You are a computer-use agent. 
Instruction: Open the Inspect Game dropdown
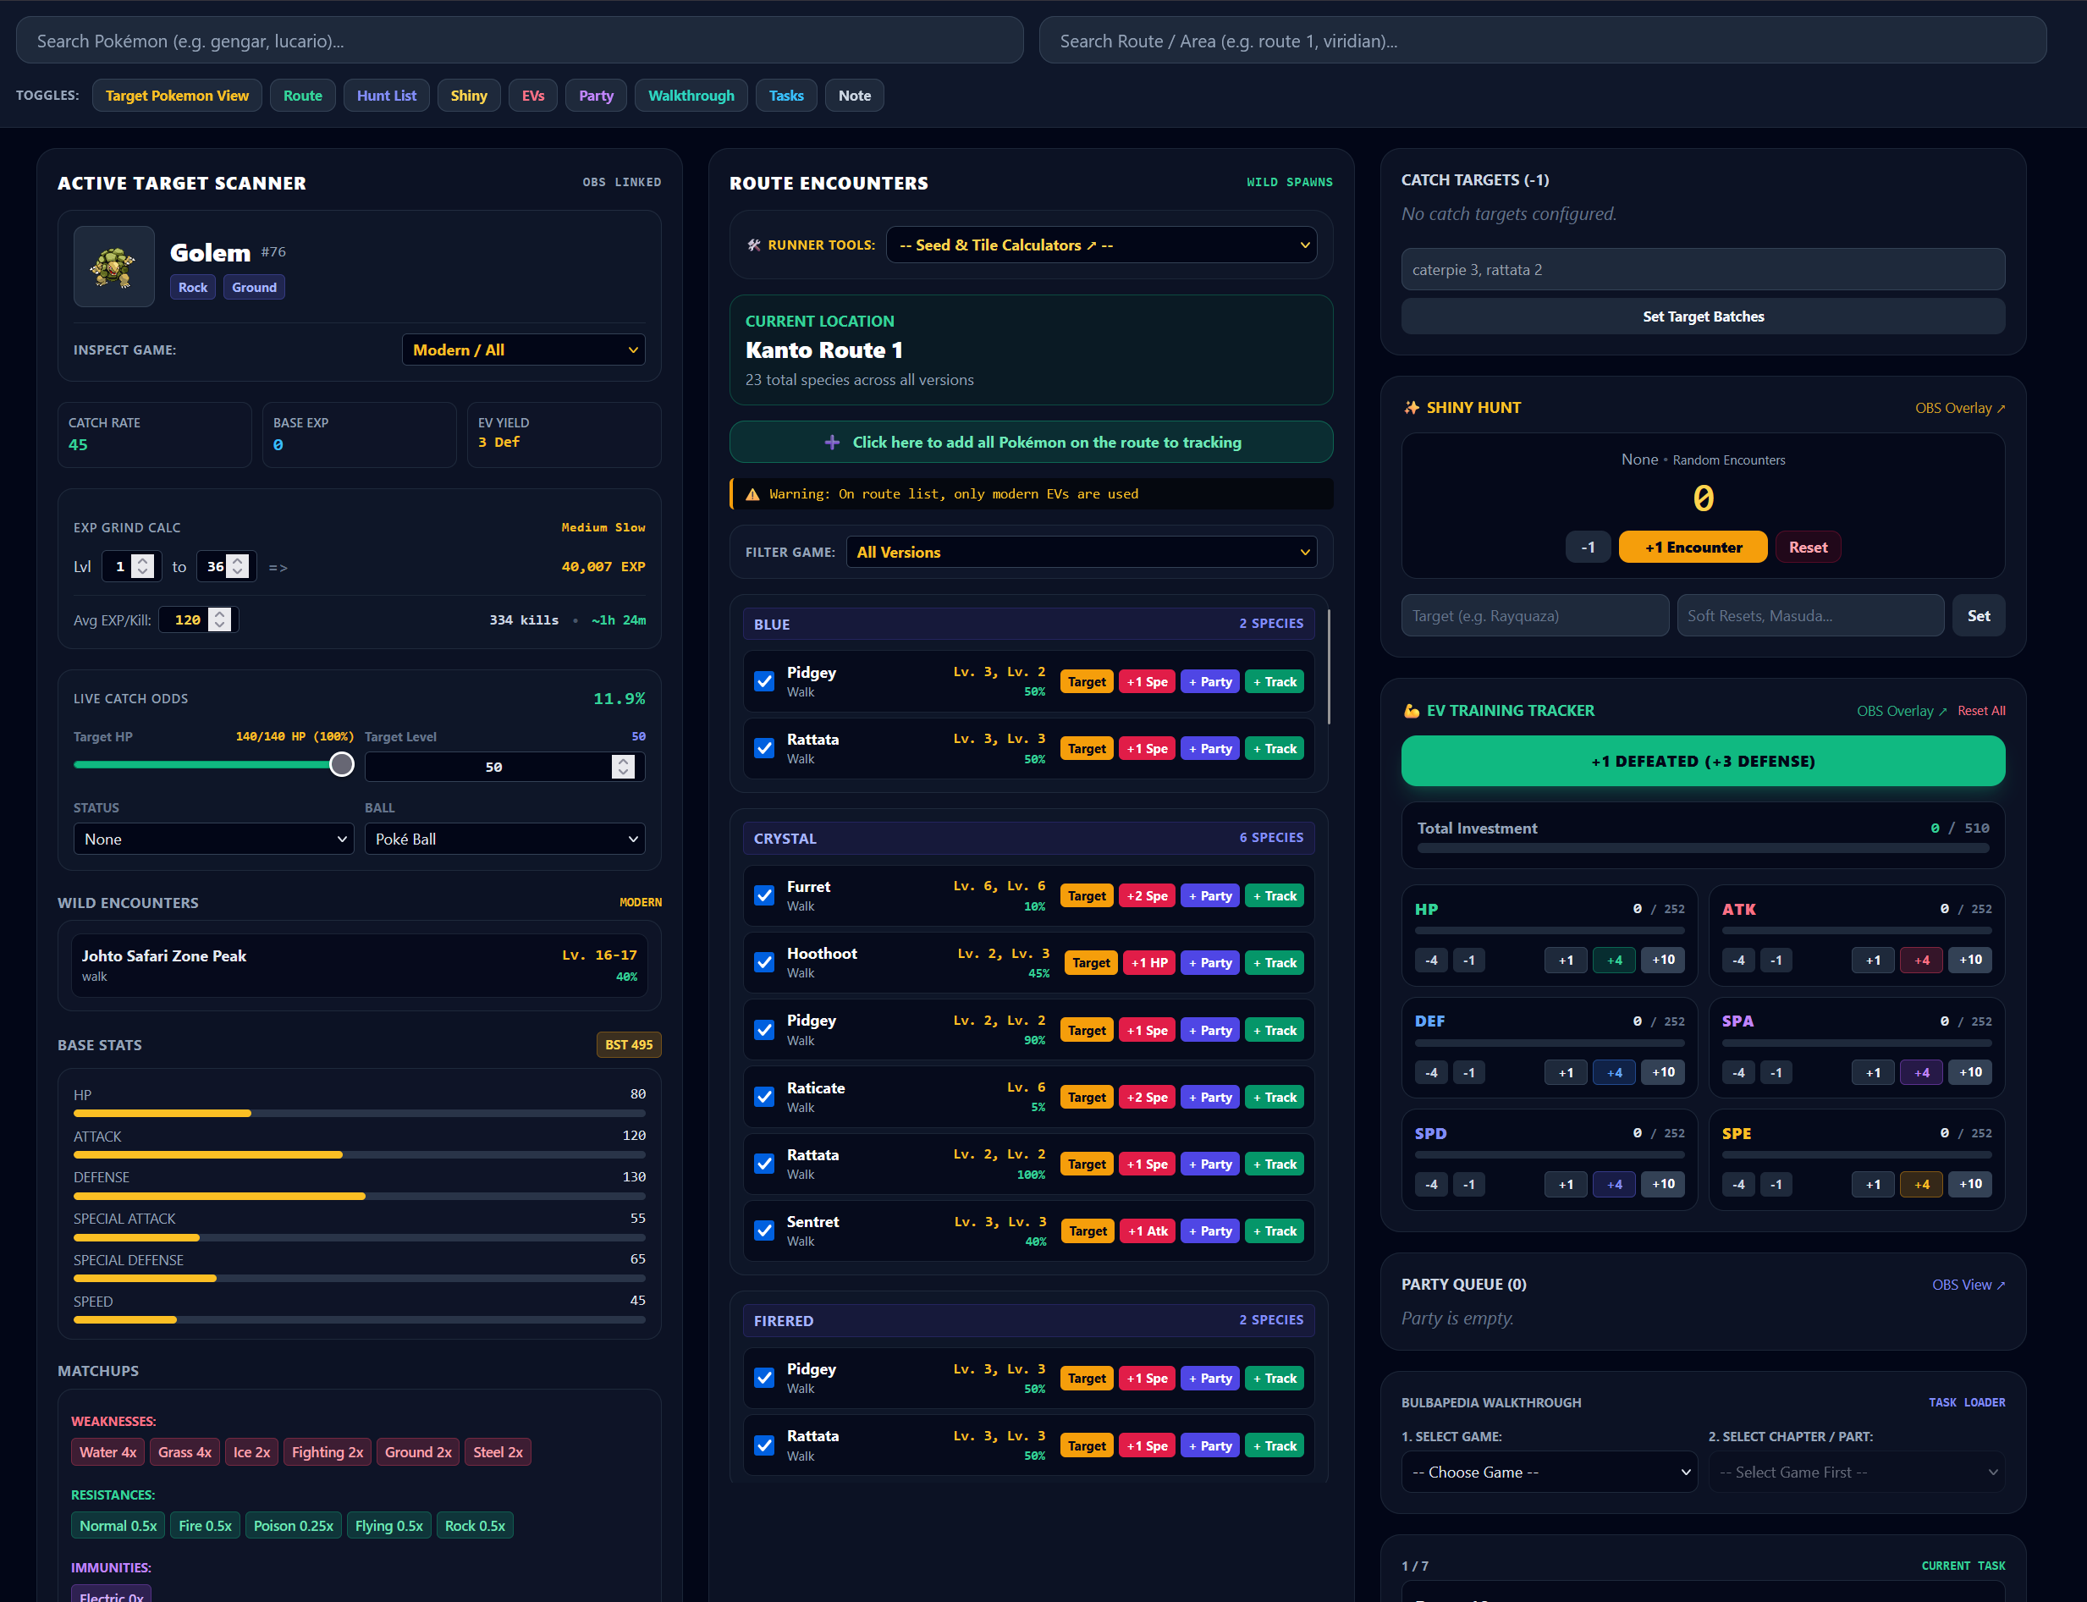pos(523,350)
